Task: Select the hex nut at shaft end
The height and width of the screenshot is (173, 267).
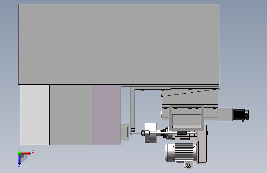Action: [143, 133]
